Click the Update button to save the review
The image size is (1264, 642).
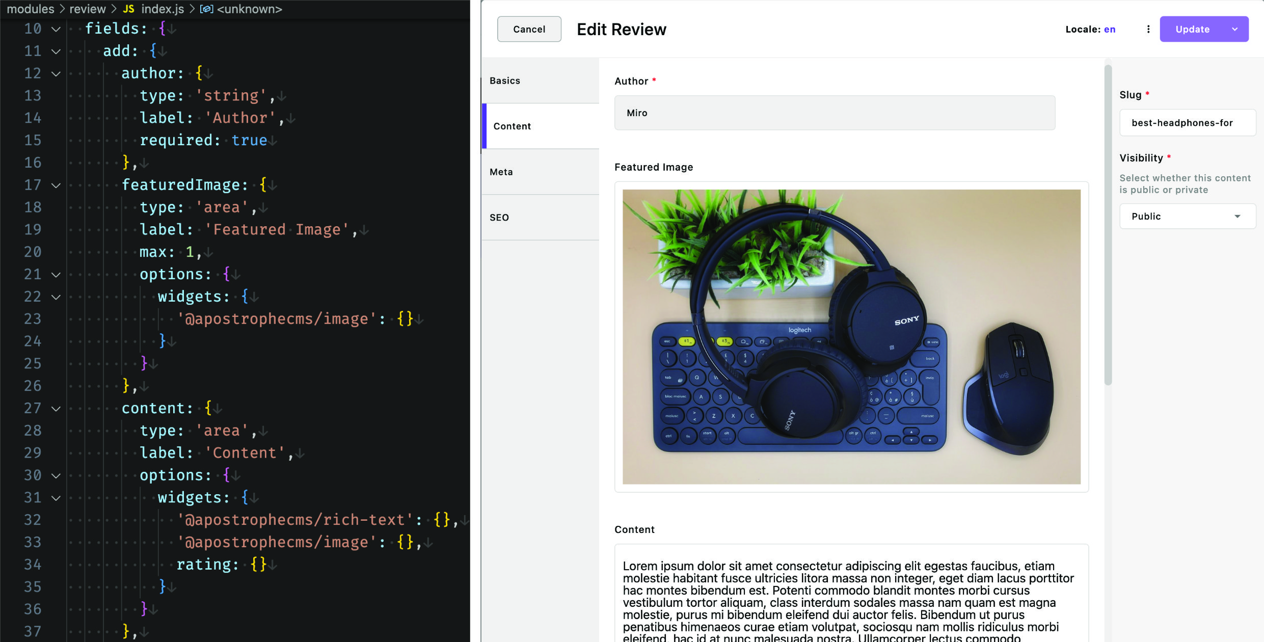(1192, 29)
